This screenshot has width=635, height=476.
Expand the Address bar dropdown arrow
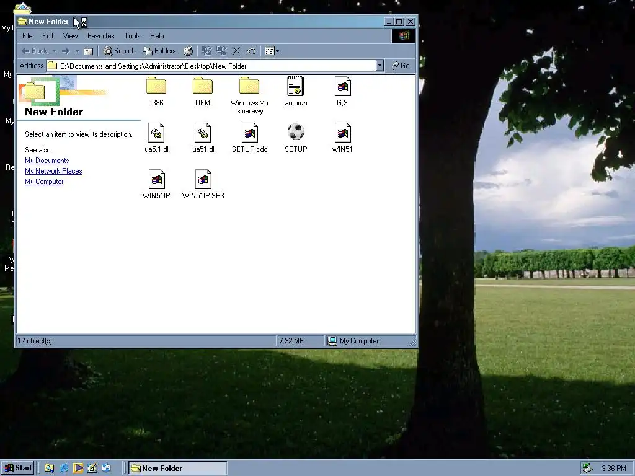click(380, 66)
